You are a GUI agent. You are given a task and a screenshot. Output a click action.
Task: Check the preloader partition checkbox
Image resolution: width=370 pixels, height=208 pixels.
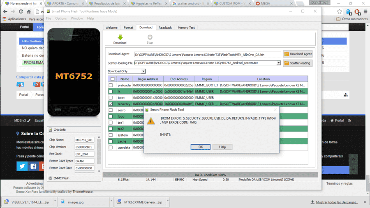click(111, 85)
